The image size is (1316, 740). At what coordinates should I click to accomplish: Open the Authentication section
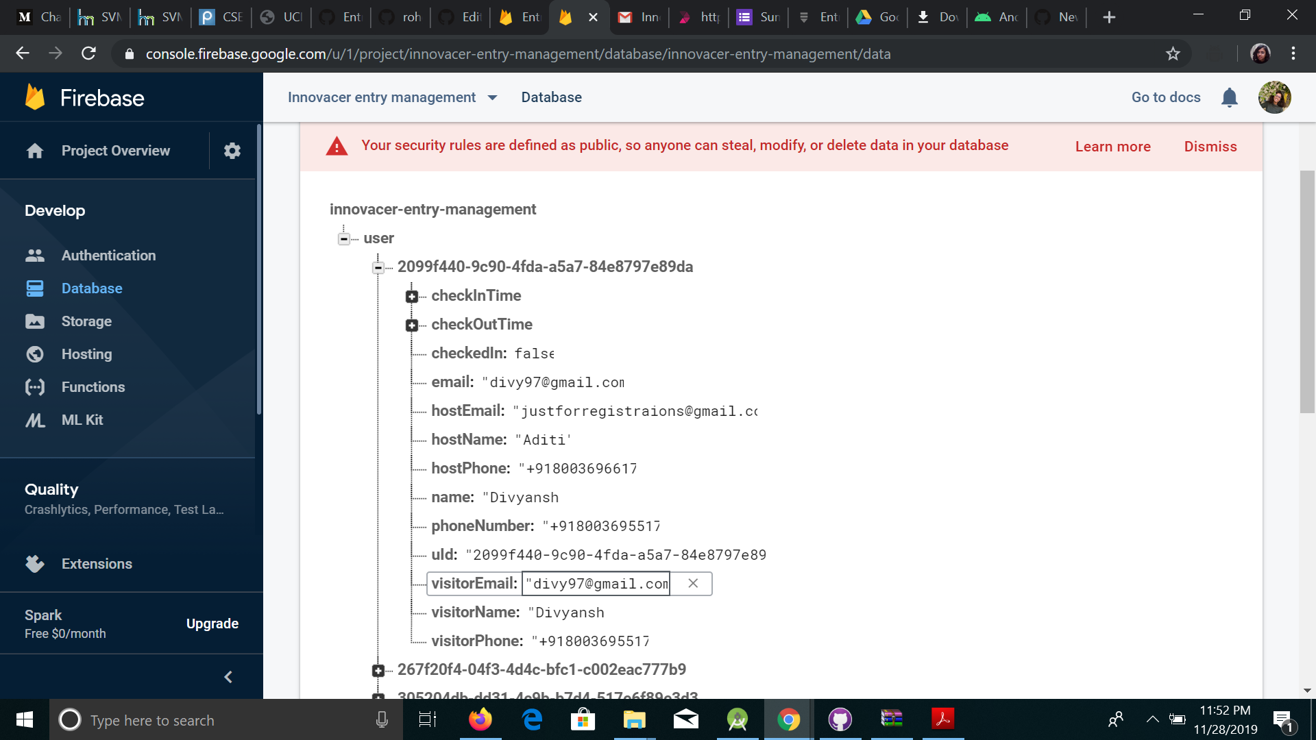click(x=108, y=255)
